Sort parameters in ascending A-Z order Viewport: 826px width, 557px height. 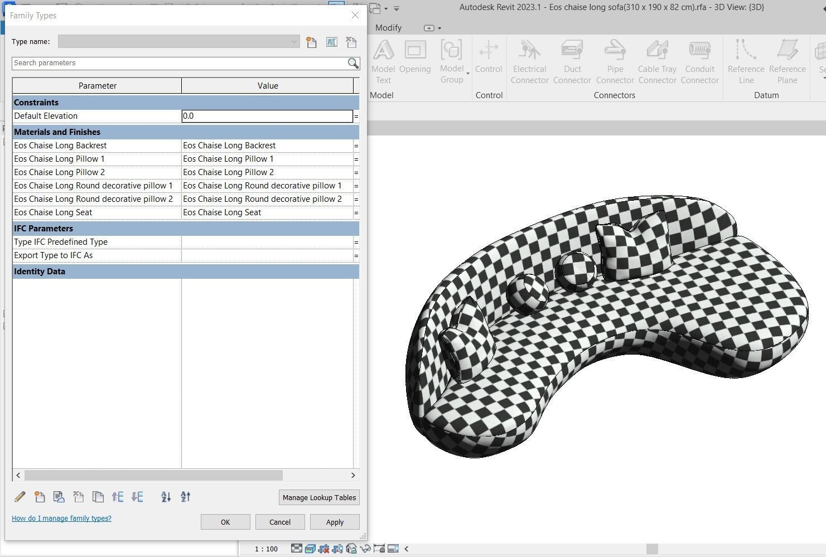(x=166, y=497)
